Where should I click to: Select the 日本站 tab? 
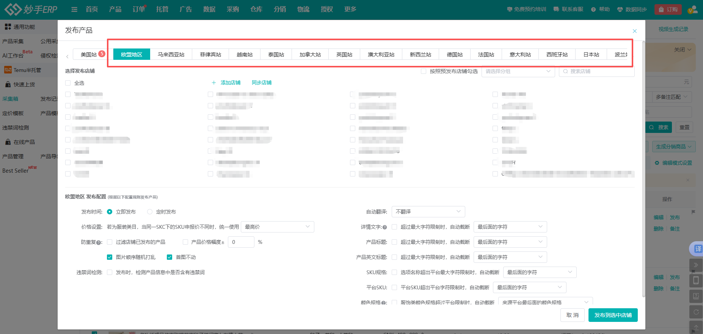pyautogui.click(x=591, y=55)
